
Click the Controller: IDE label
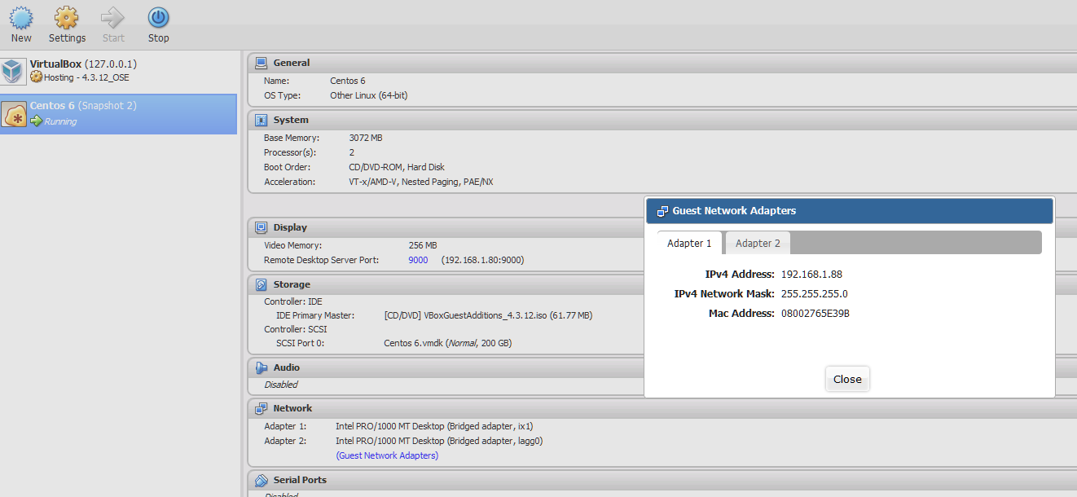click(x=293, y=301)
